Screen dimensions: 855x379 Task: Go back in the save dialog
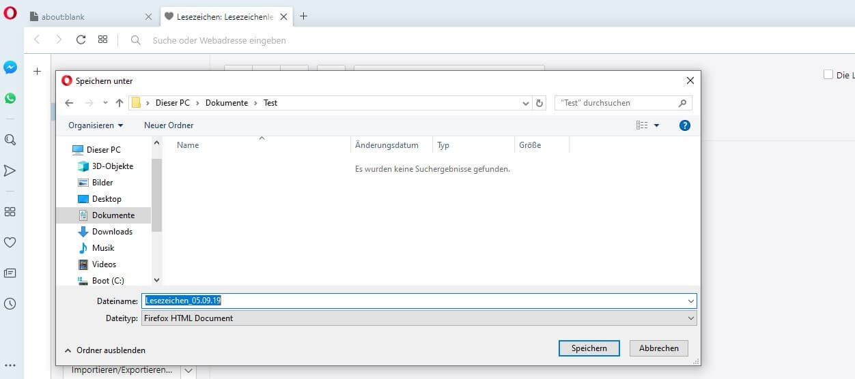pos(69,103)
